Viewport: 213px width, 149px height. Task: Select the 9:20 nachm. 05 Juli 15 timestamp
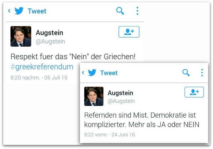click(x=39, y=78)
